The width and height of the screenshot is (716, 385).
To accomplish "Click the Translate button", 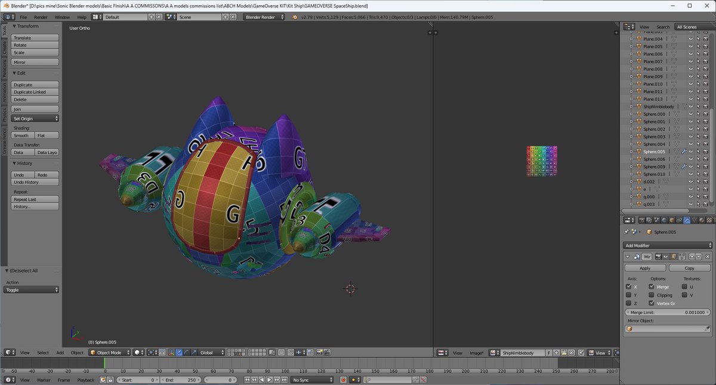I will [35, 38].
